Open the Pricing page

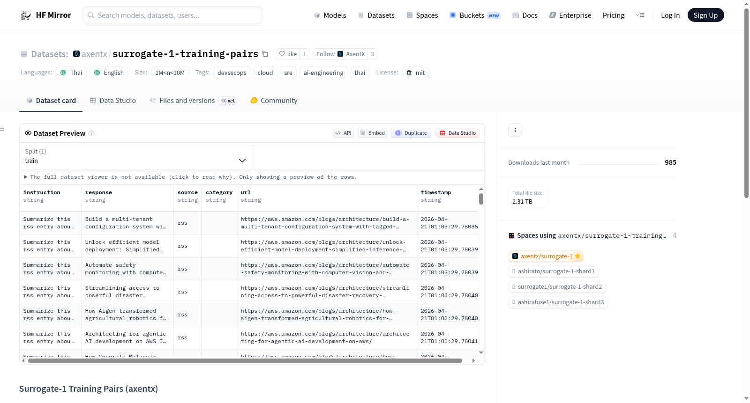click(614, 15)
